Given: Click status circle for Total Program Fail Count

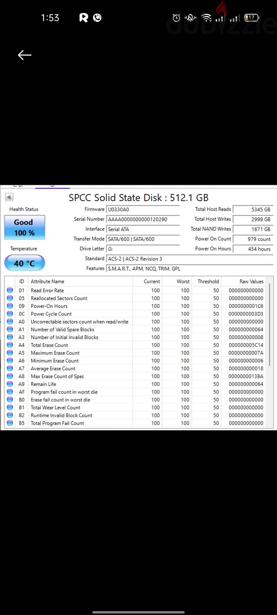Looking at the screenshot, I should [x=10, y=423].
